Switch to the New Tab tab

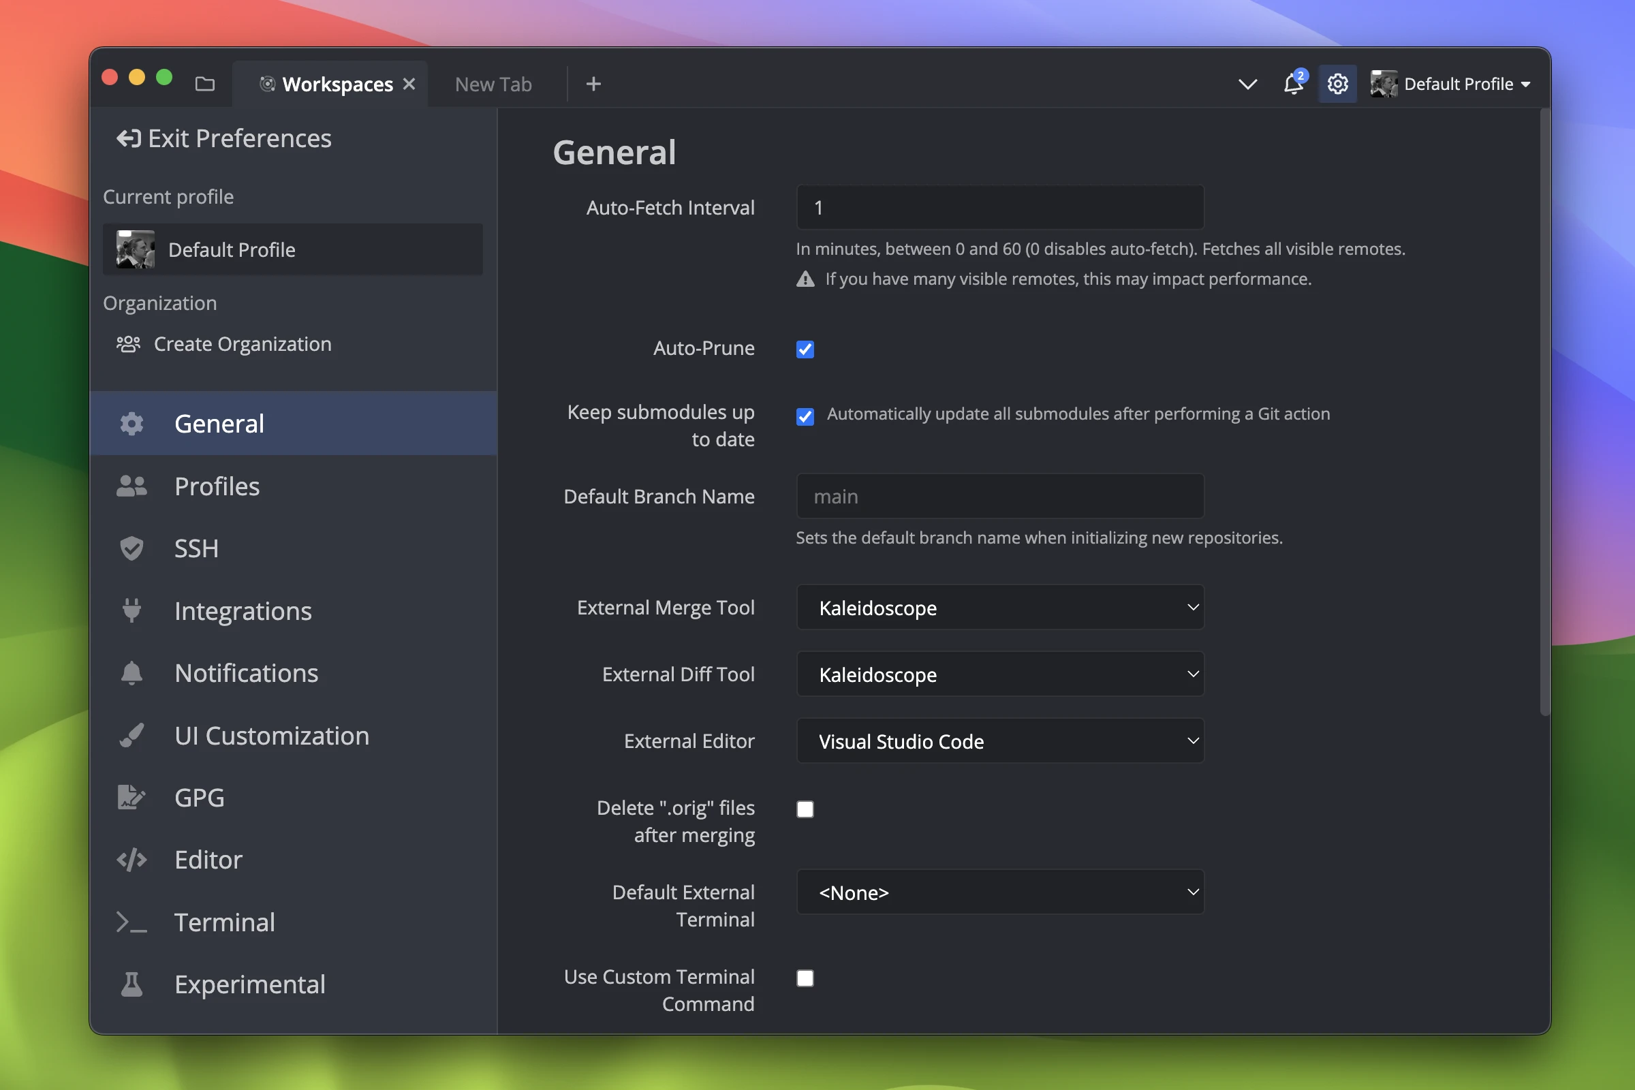pyautogui.click(x=493, y=84)
